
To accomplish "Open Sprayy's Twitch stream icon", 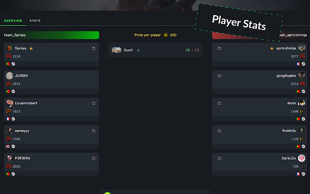I will pos(93,48).
